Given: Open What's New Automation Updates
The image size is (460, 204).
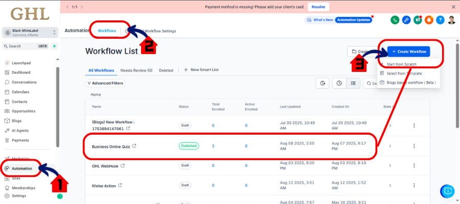Looking at the screenshot, I should point(339,20).
